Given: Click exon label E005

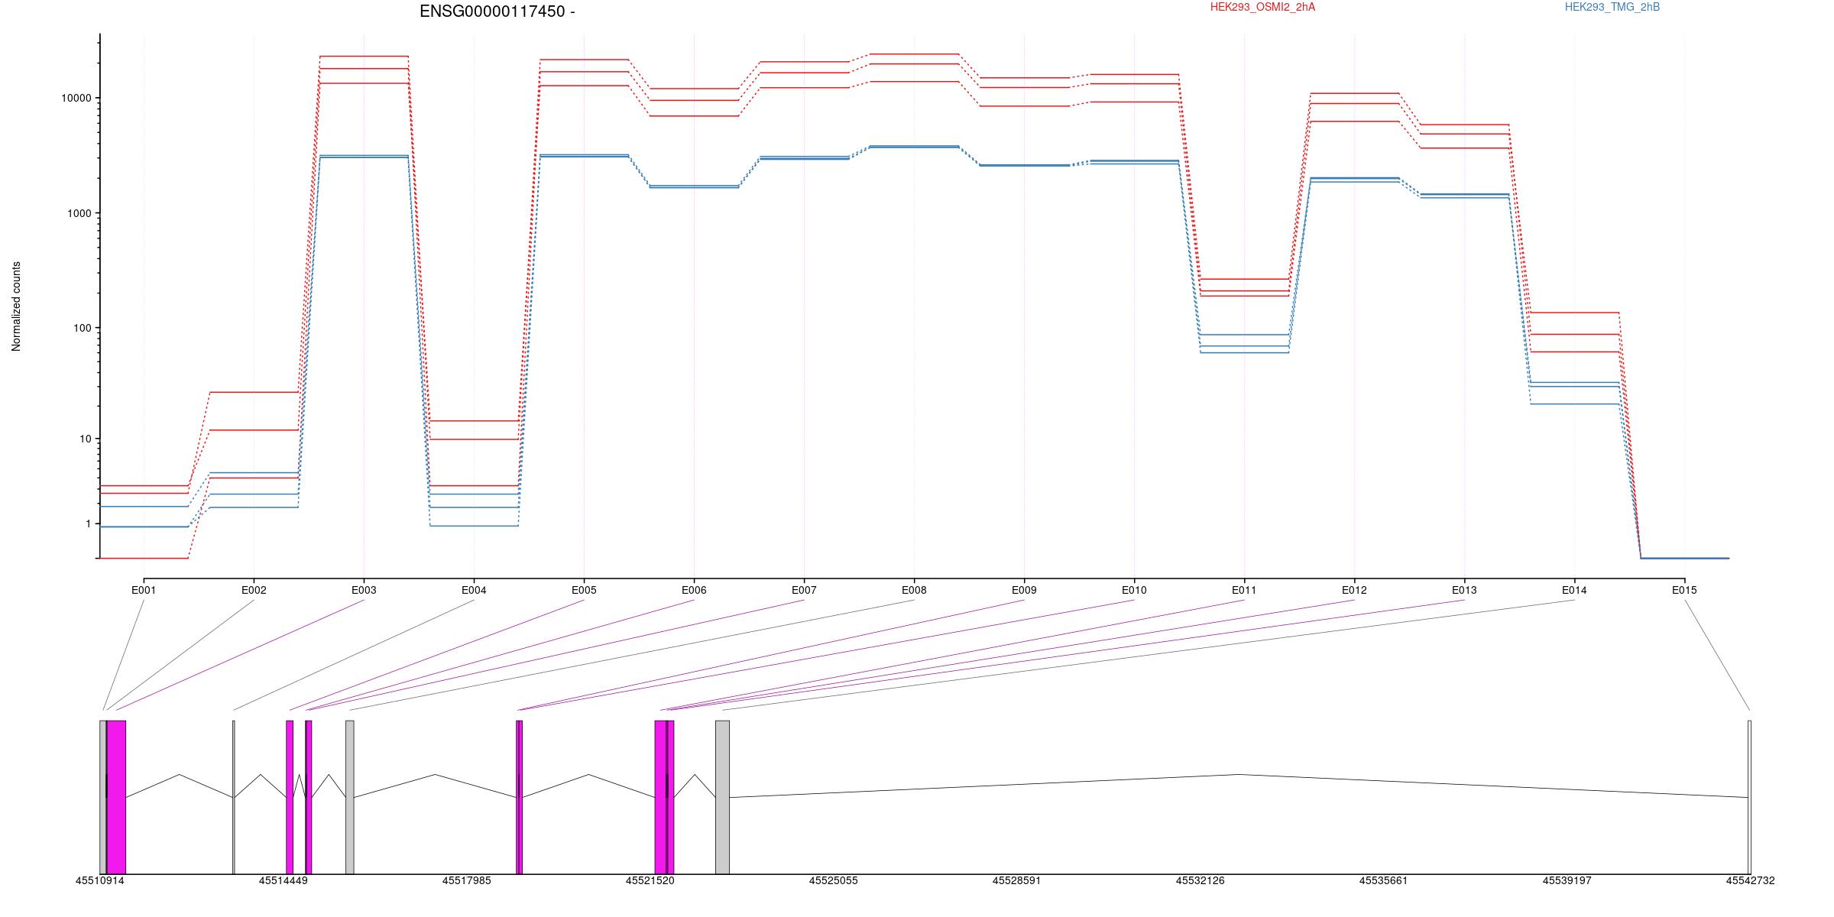Looking at the screenshot, I should (584, 590).
